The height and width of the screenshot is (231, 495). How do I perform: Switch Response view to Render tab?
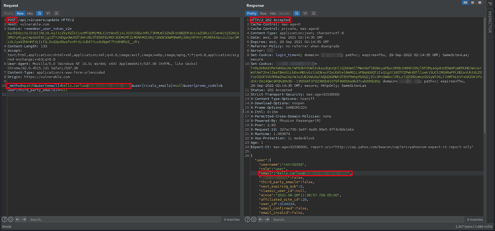tap(285, 13)
